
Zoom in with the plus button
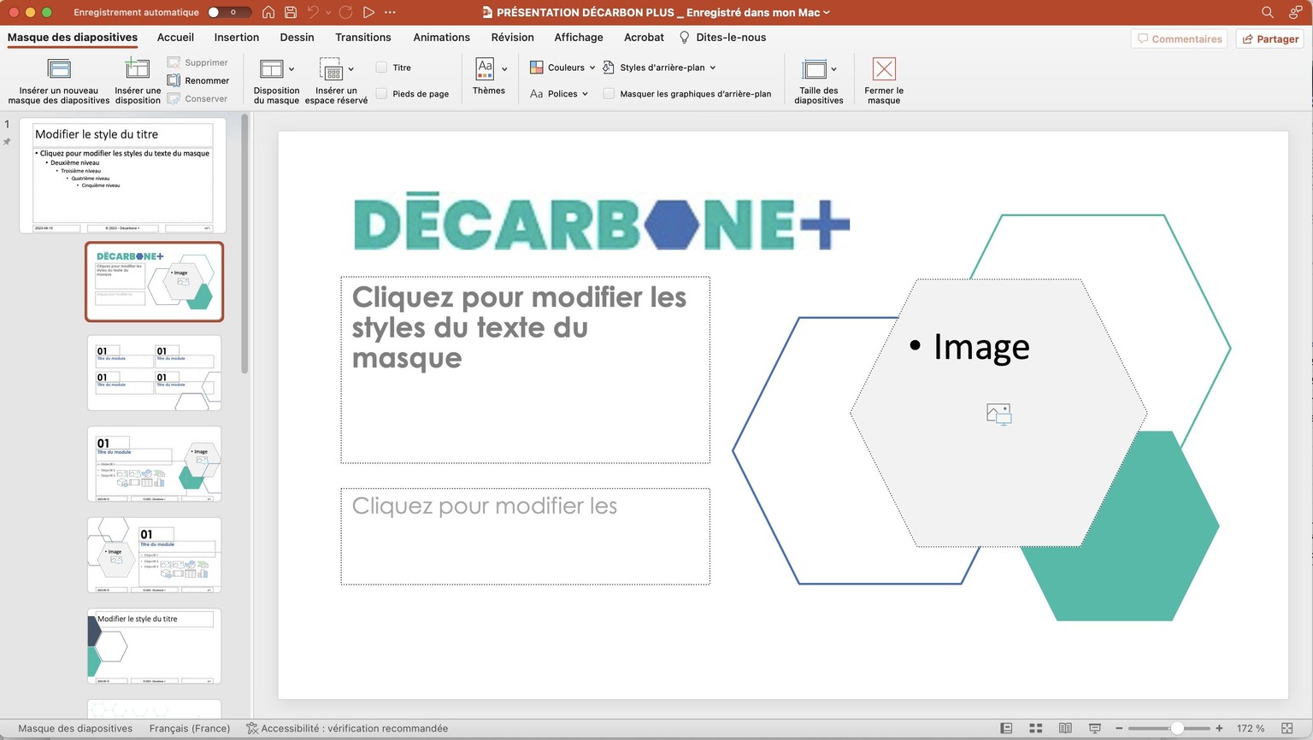(x=1219, y=728)
